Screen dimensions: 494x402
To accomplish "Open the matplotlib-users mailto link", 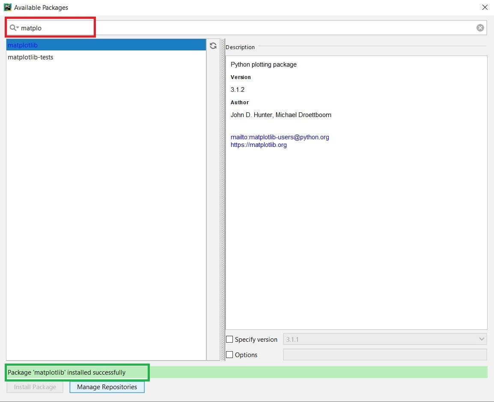I will tap(280, 137).
